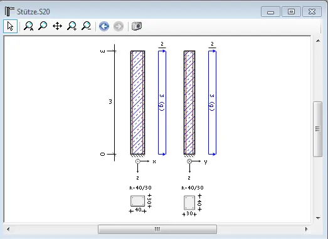Select the pointer arrow tool
The image size is (328, 239).
tap(10, 26)
